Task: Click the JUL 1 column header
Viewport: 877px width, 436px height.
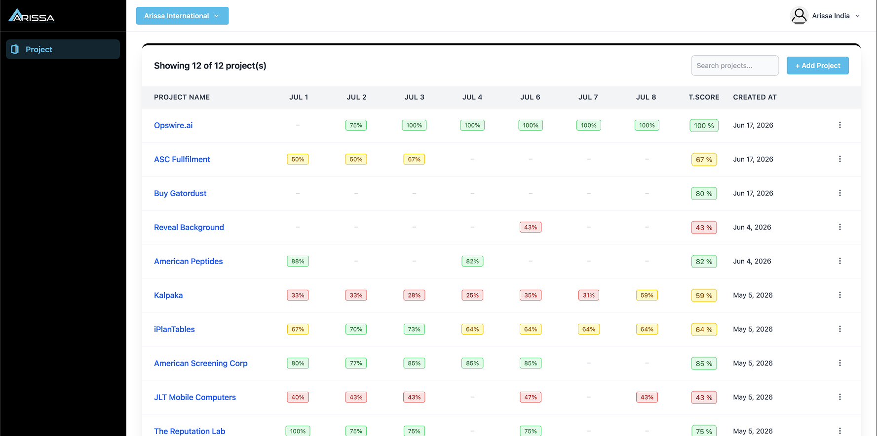Action: click(299, 97)
